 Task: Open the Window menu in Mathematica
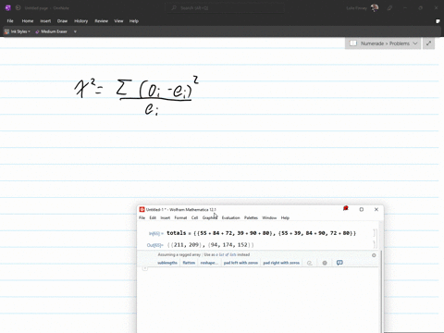[x=269, y=217]
